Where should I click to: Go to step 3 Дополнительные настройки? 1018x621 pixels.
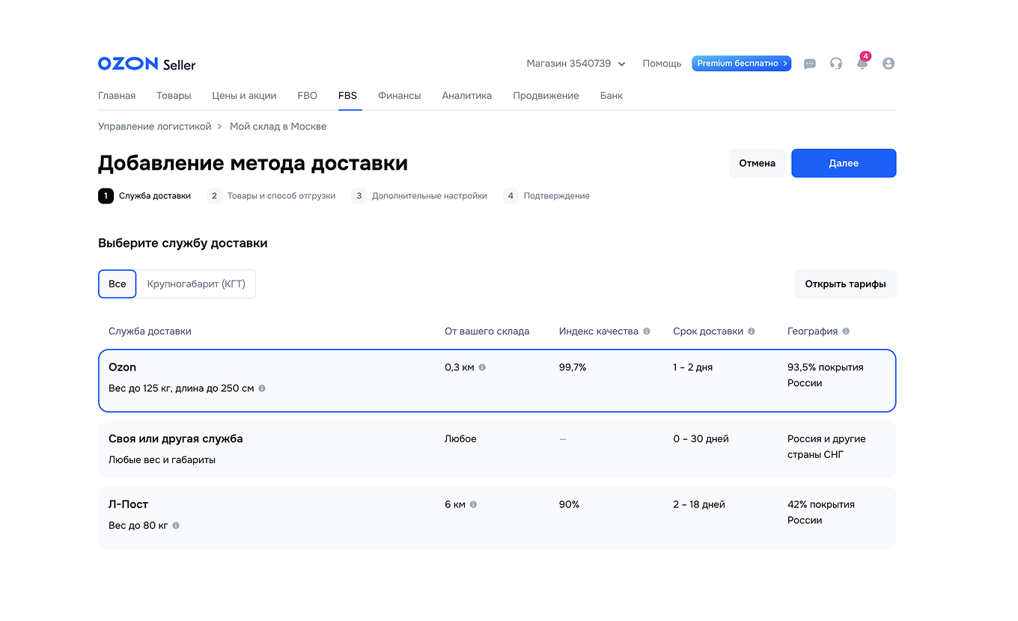(x=419, y=195)
